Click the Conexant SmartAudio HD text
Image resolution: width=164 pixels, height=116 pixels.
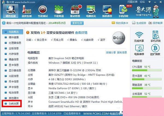(86, 102)
